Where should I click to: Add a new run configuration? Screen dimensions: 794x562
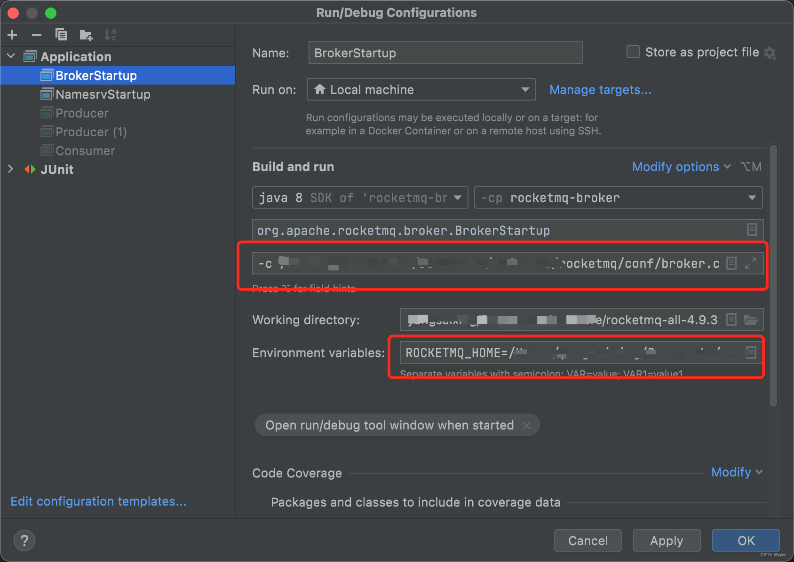(x=13, y=35)
